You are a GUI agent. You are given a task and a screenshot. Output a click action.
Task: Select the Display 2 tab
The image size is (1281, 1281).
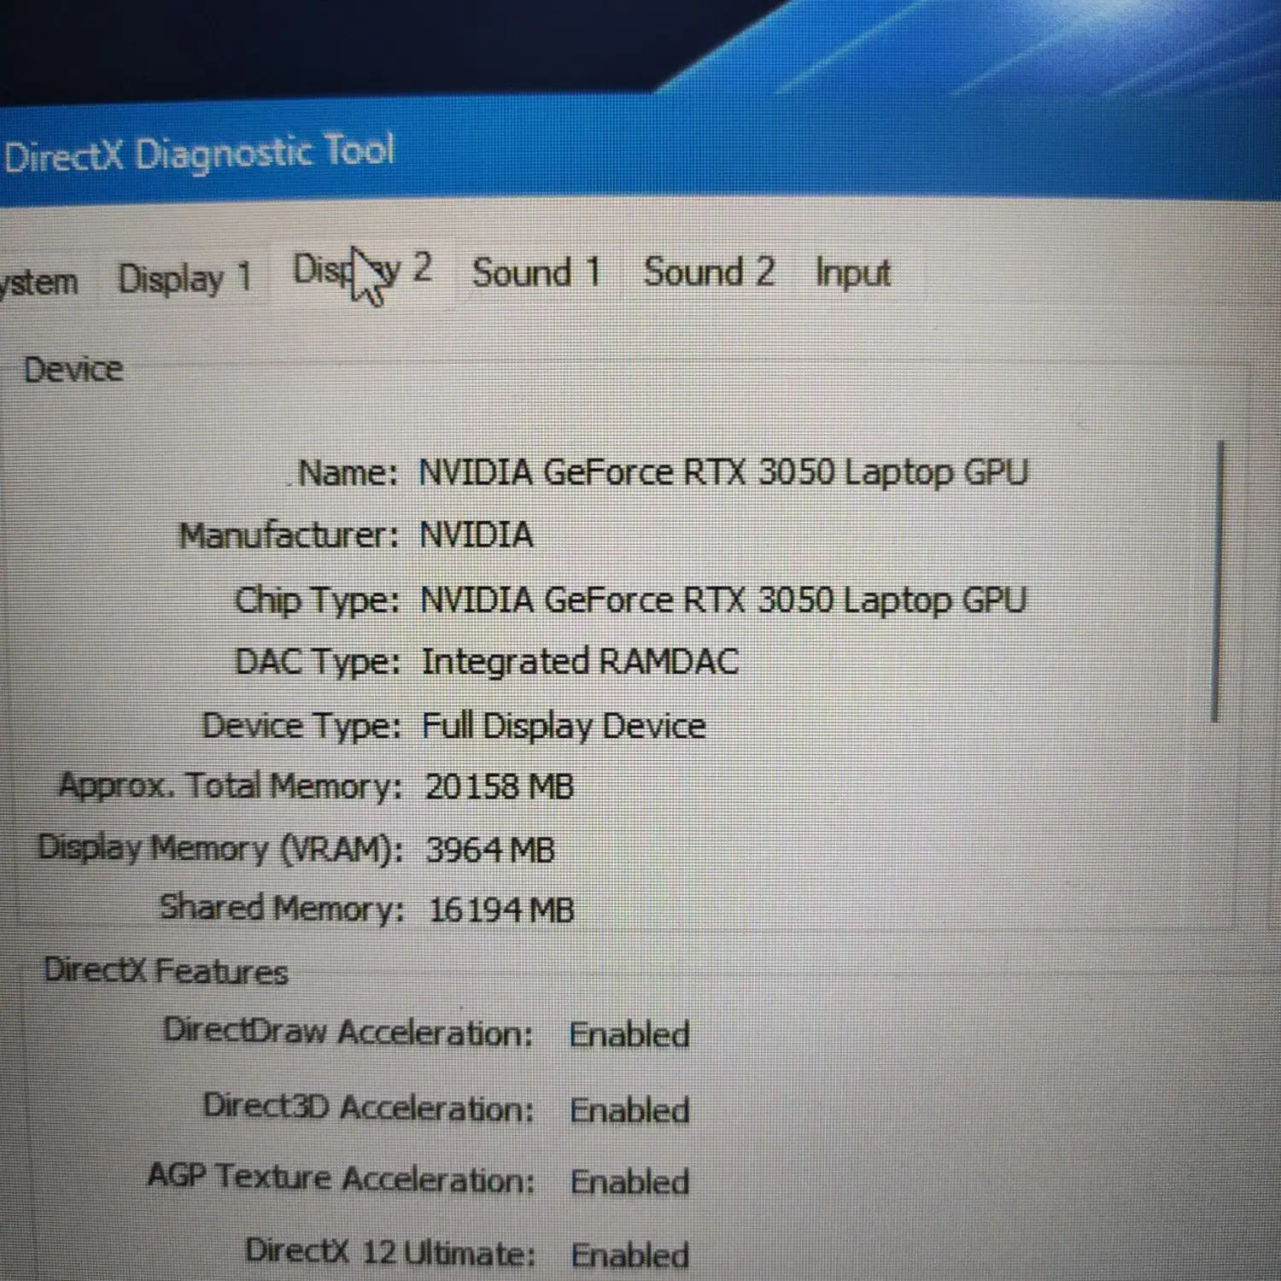point(362,272)
